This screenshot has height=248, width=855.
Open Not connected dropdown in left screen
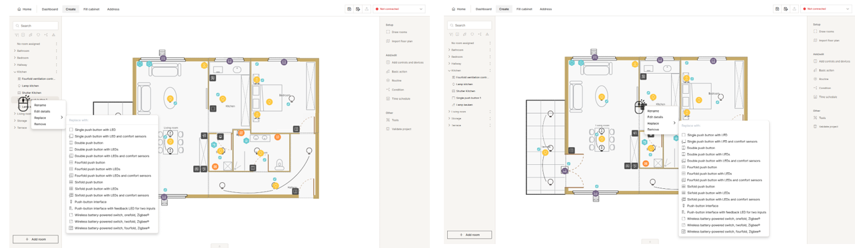tap(399, 9)
